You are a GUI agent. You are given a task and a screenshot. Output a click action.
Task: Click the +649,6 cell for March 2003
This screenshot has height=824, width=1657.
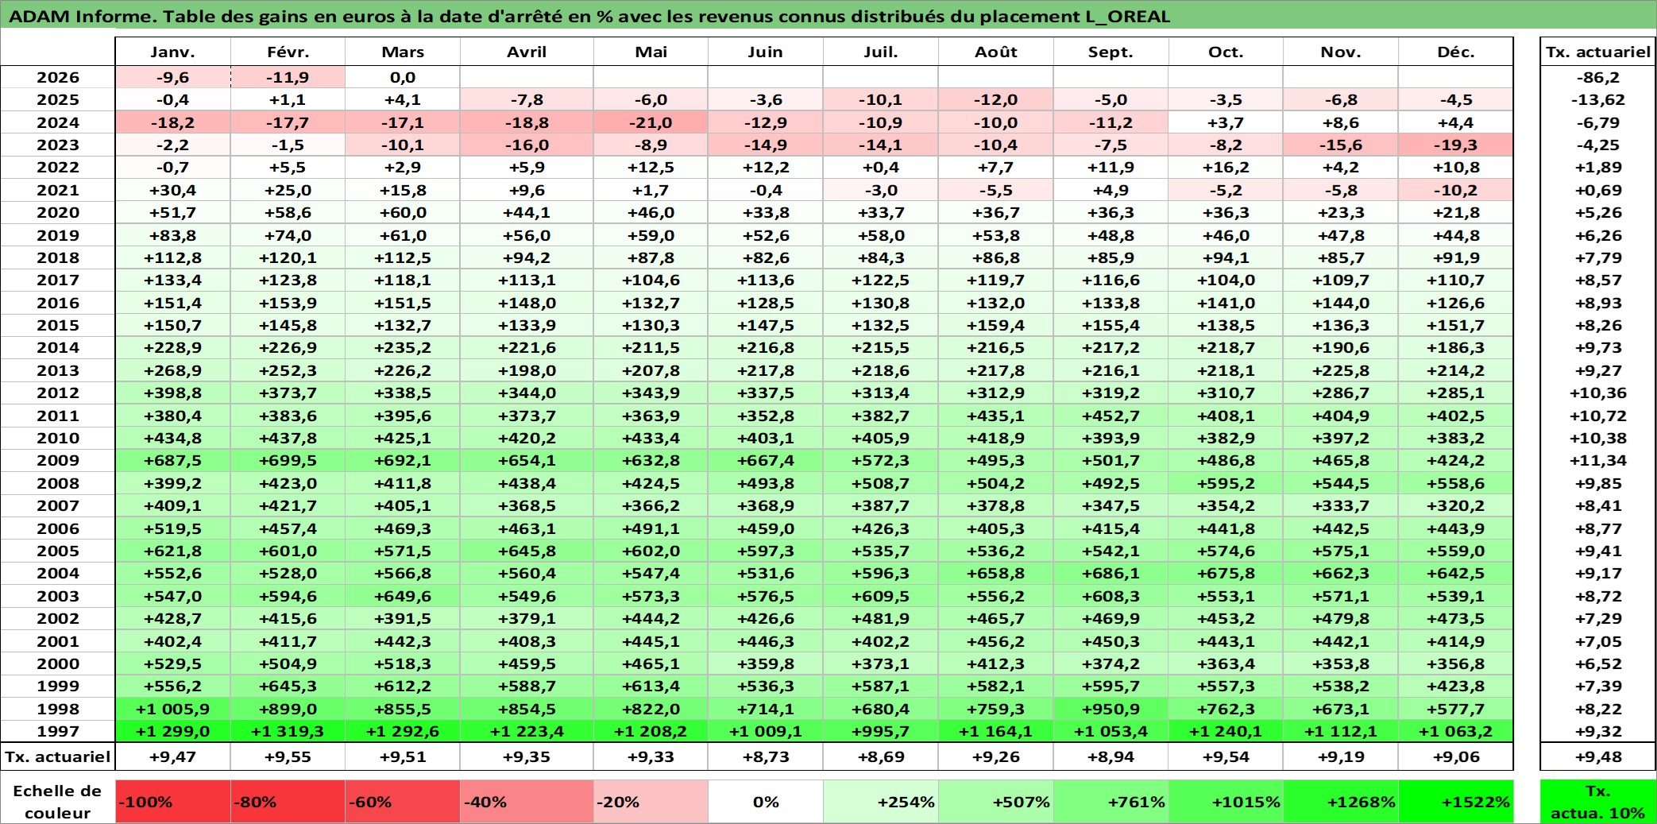point(403,596)
